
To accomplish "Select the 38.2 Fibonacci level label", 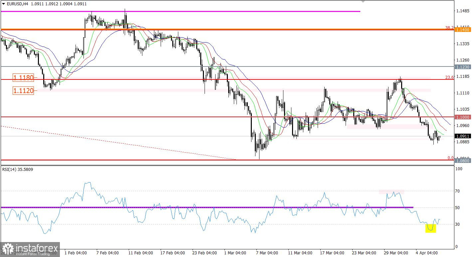I will [450, 28].
